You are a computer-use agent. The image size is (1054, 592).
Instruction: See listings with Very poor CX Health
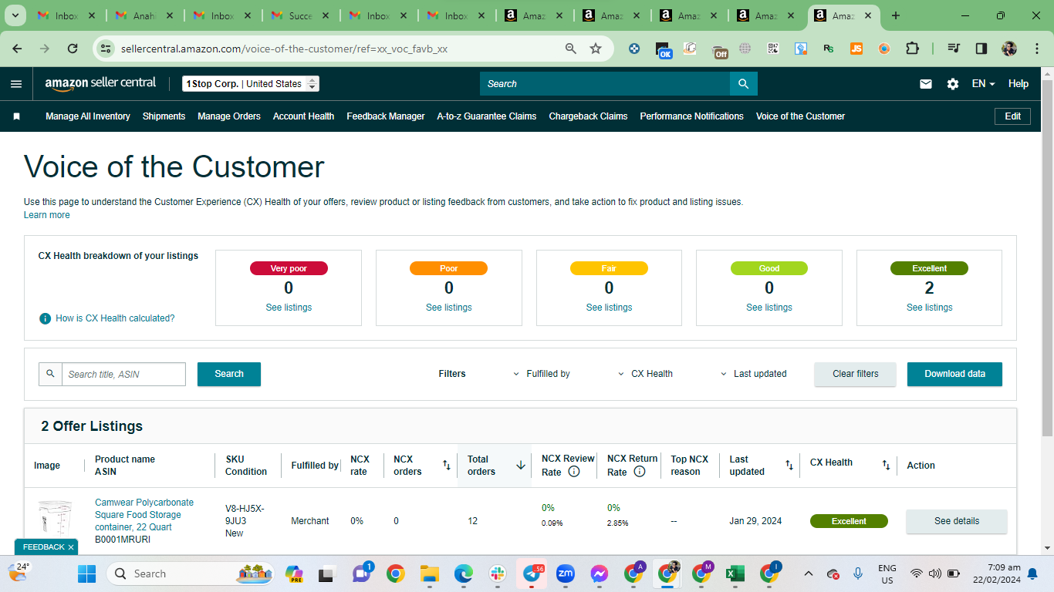289,308
